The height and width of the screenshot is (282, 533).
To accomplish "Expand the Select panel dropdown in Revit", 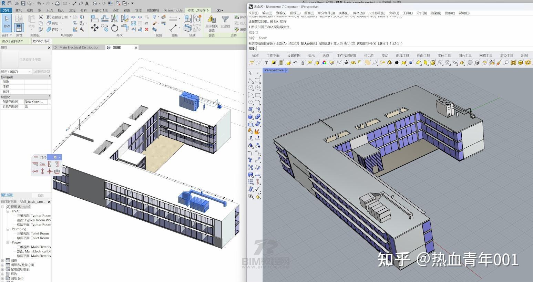I will coord(7,35).
